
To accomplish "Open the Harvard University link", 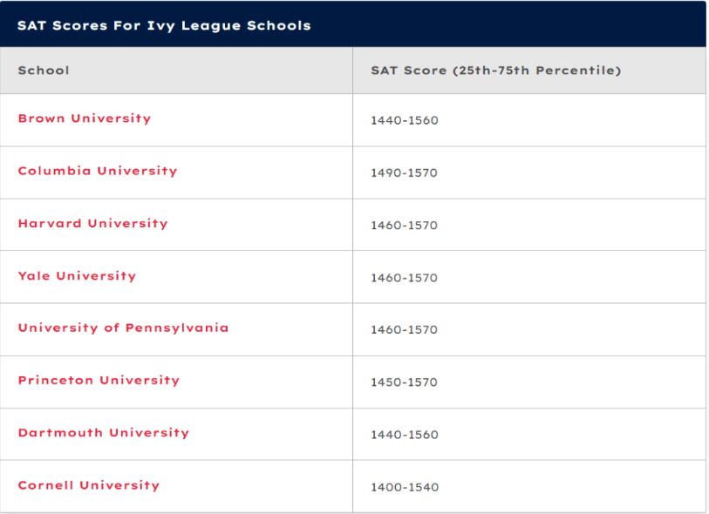I will (x=92, y=223).
